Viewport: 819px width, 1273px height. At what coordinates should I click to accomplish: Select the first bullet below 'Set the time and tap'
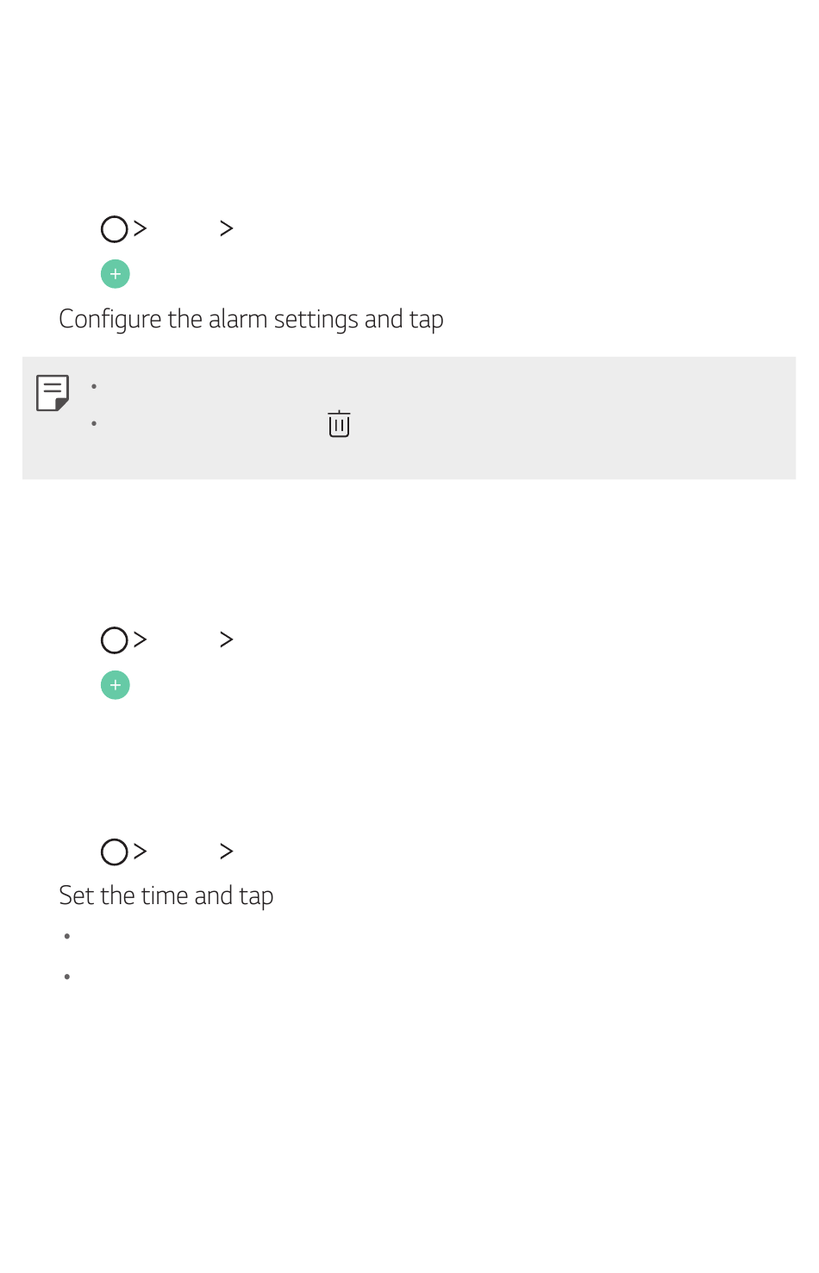67,936
